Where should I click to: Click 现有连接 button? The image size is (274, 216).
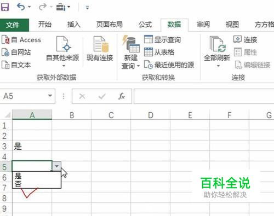[x=100, y=49]
